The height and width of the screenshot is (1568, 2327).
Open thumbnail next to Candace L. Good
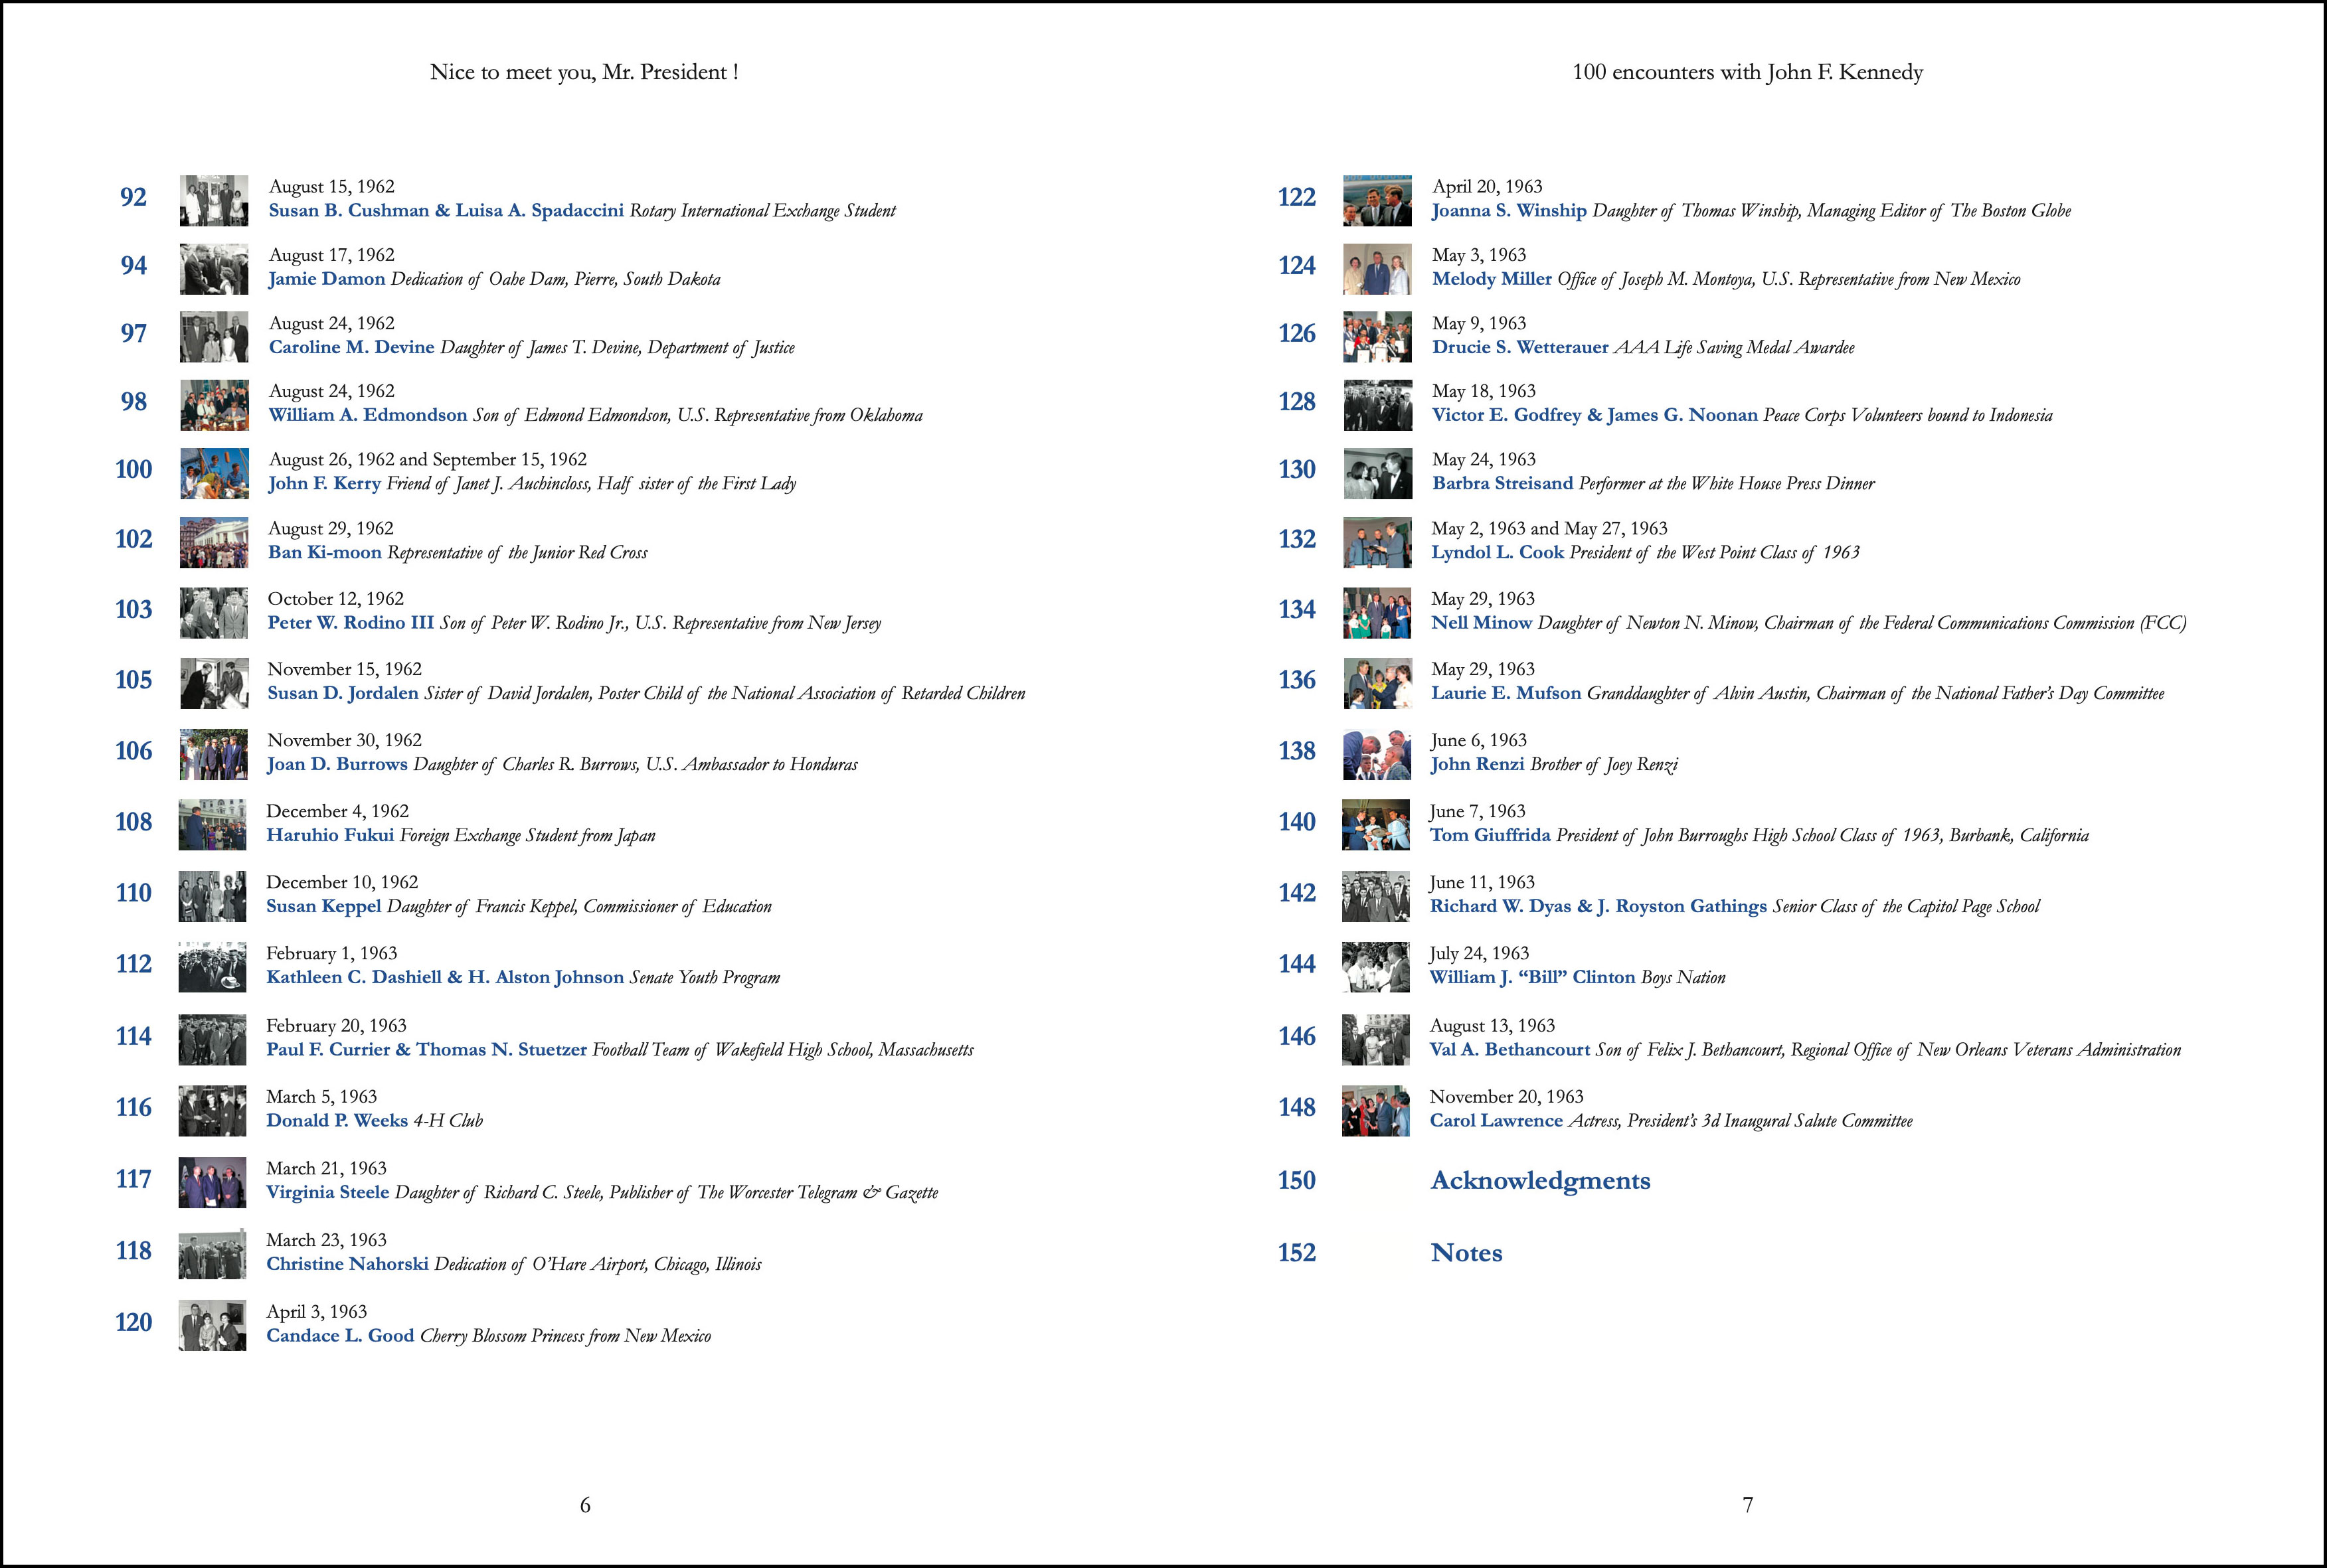[212, 1325]
